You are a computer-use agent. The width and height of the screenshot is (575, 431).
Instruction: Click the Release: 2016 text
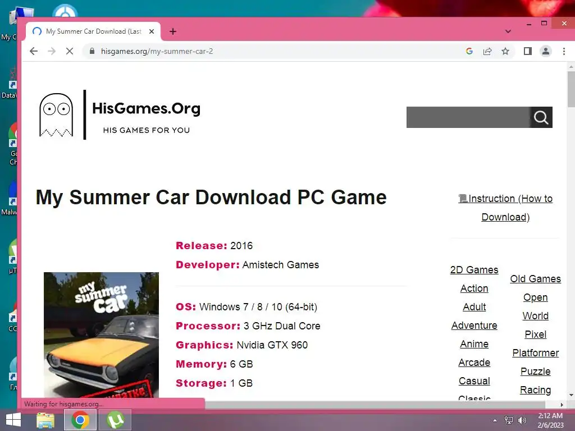pyautogui.click(x=214, y=246)
